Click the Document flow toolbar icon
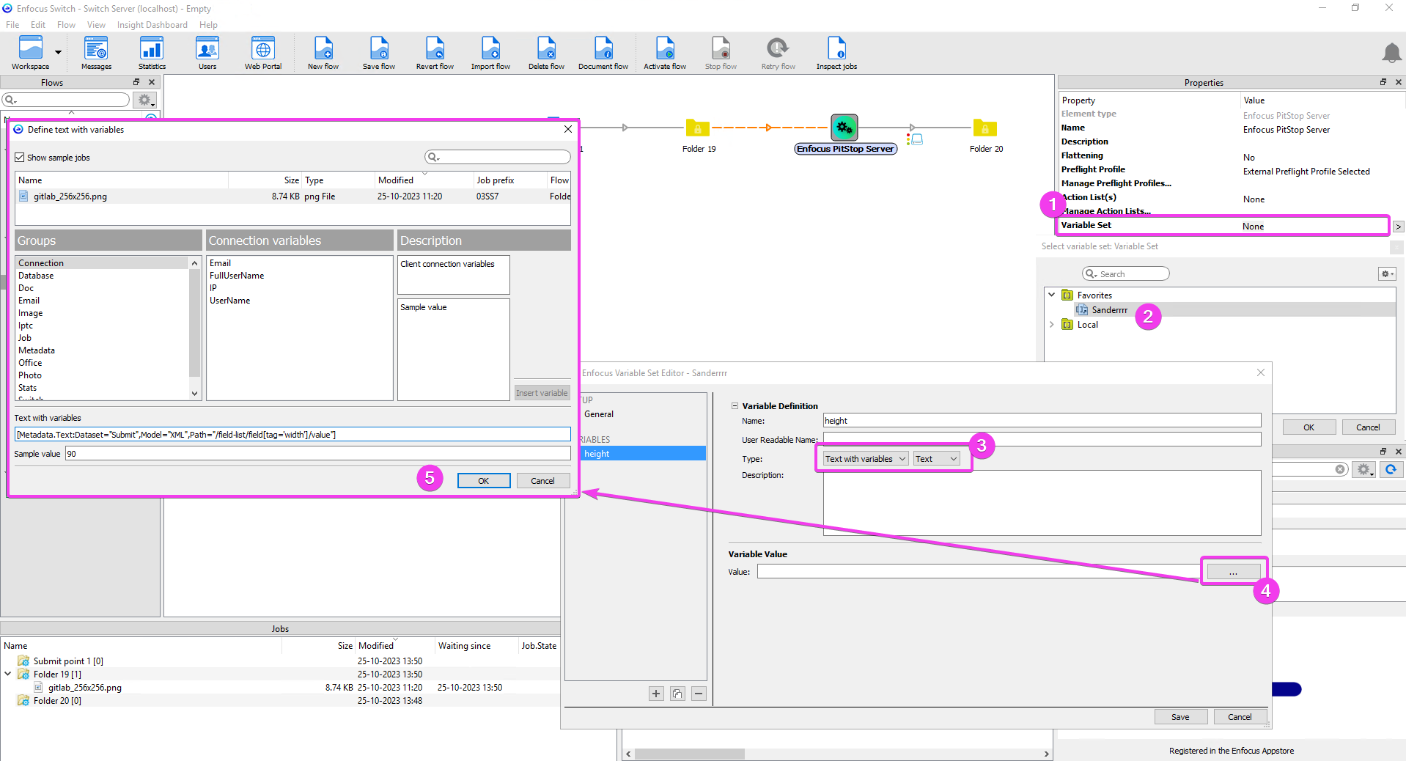This screenshot has height=761, width=1406. [x=603, y=53]
